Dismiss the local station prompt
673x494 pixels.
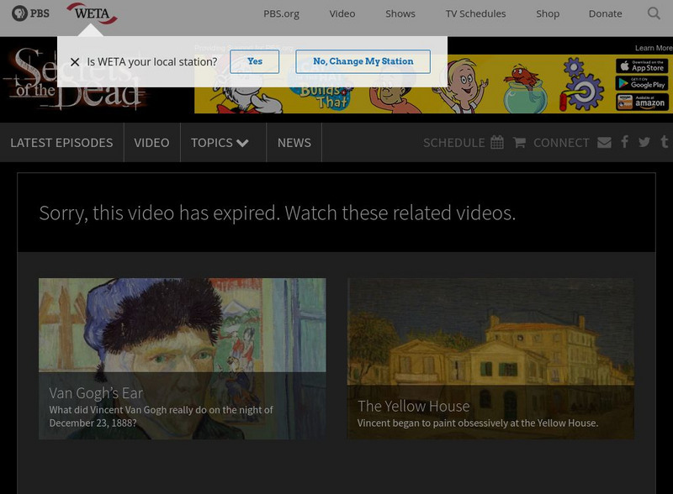pyautogui.click(x=75, y=62)
